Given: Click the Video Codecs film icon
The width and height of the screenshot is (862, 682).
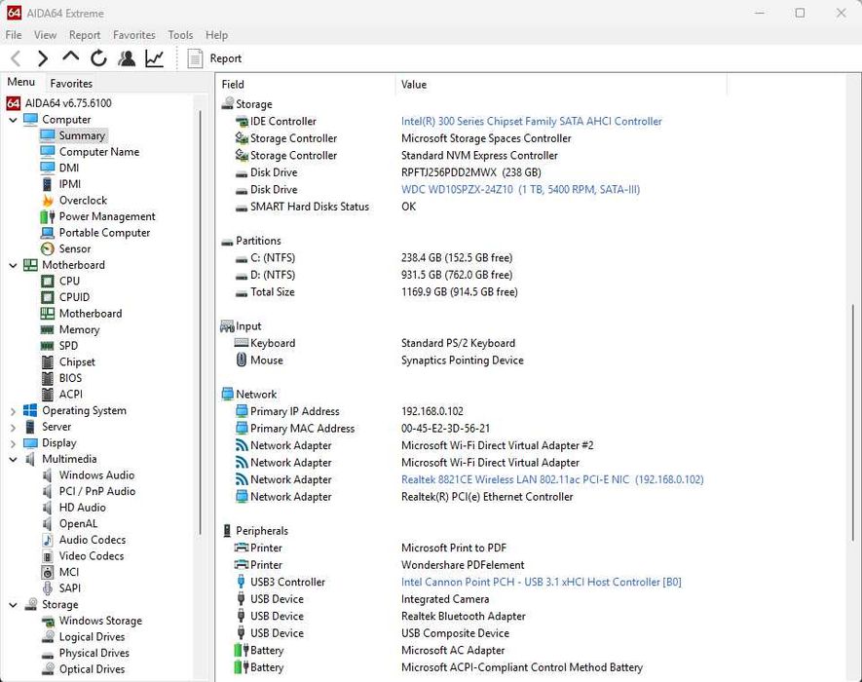Looking at the screenshot, I should pos(48,556).
